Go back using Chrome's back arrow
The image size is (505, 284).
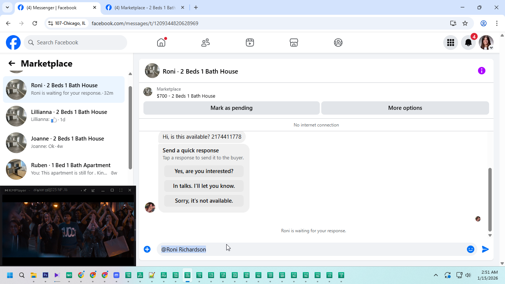coord(8,23)
